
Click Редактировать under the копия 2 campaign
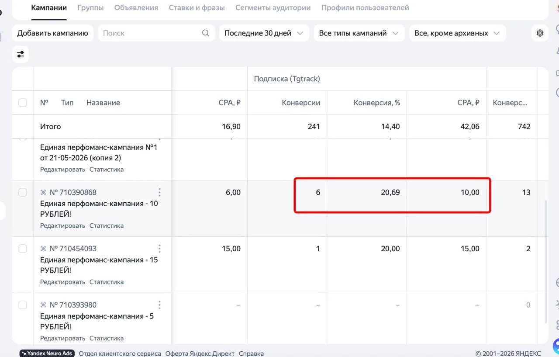tap(62, 170)
